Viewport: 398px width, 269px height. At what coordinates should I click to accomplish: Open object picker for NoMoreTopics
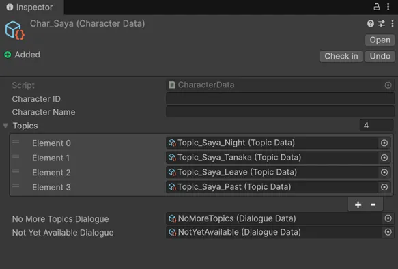coord(388,218)
